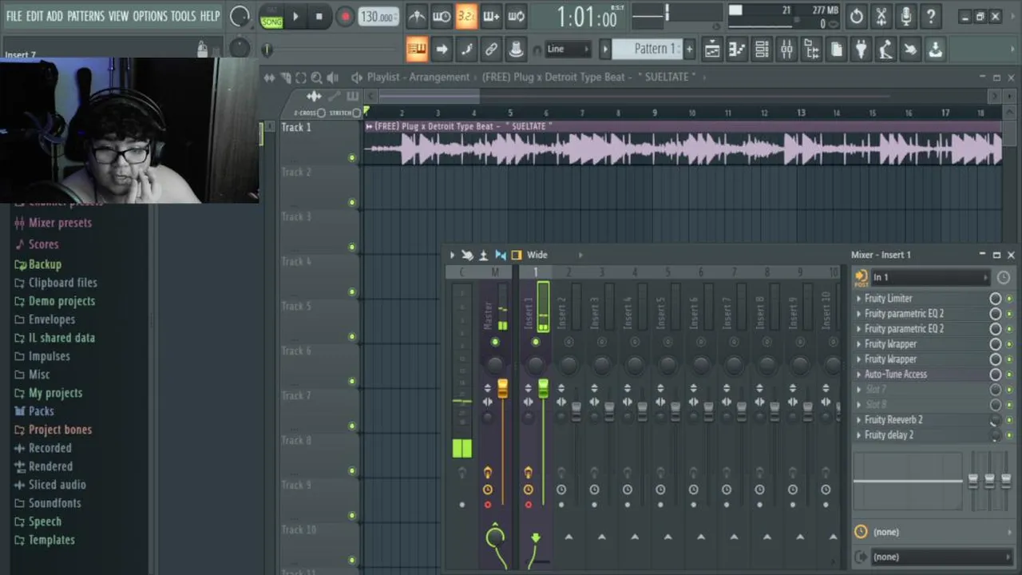
Task: Open the In 1 input selector dropdown
Action: pyautogui.click(x=930, y=277)
